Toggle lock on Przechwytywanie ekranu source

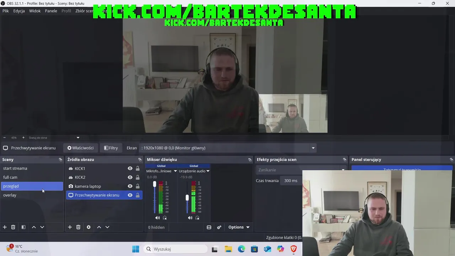(138, 195)
